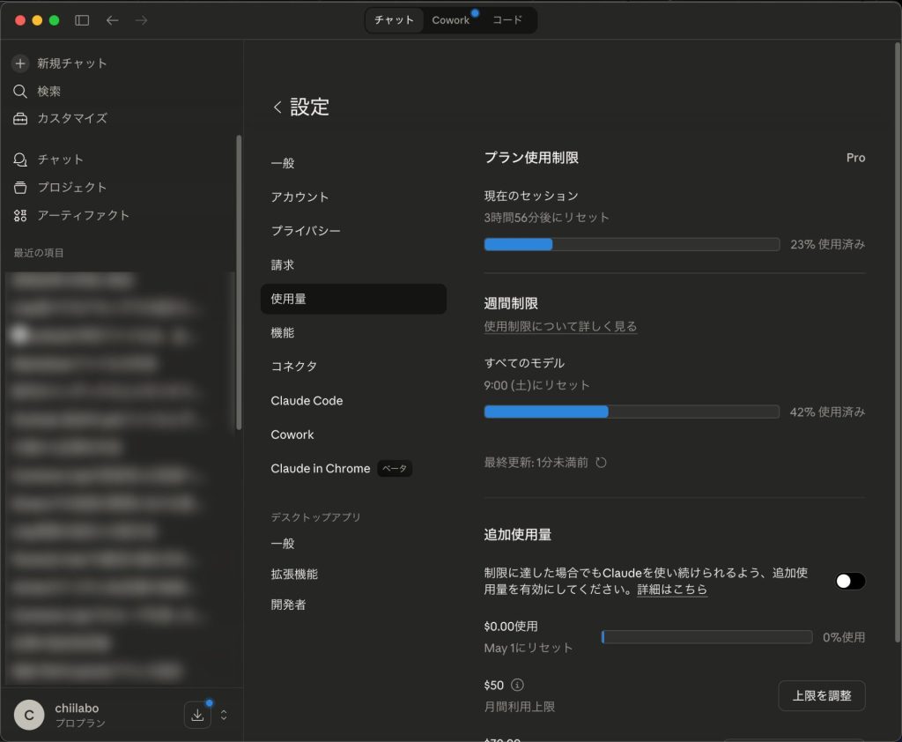Click the chillabo avatar circle
The width and height of the screenshot is (902, 742).
coord(29,715)
